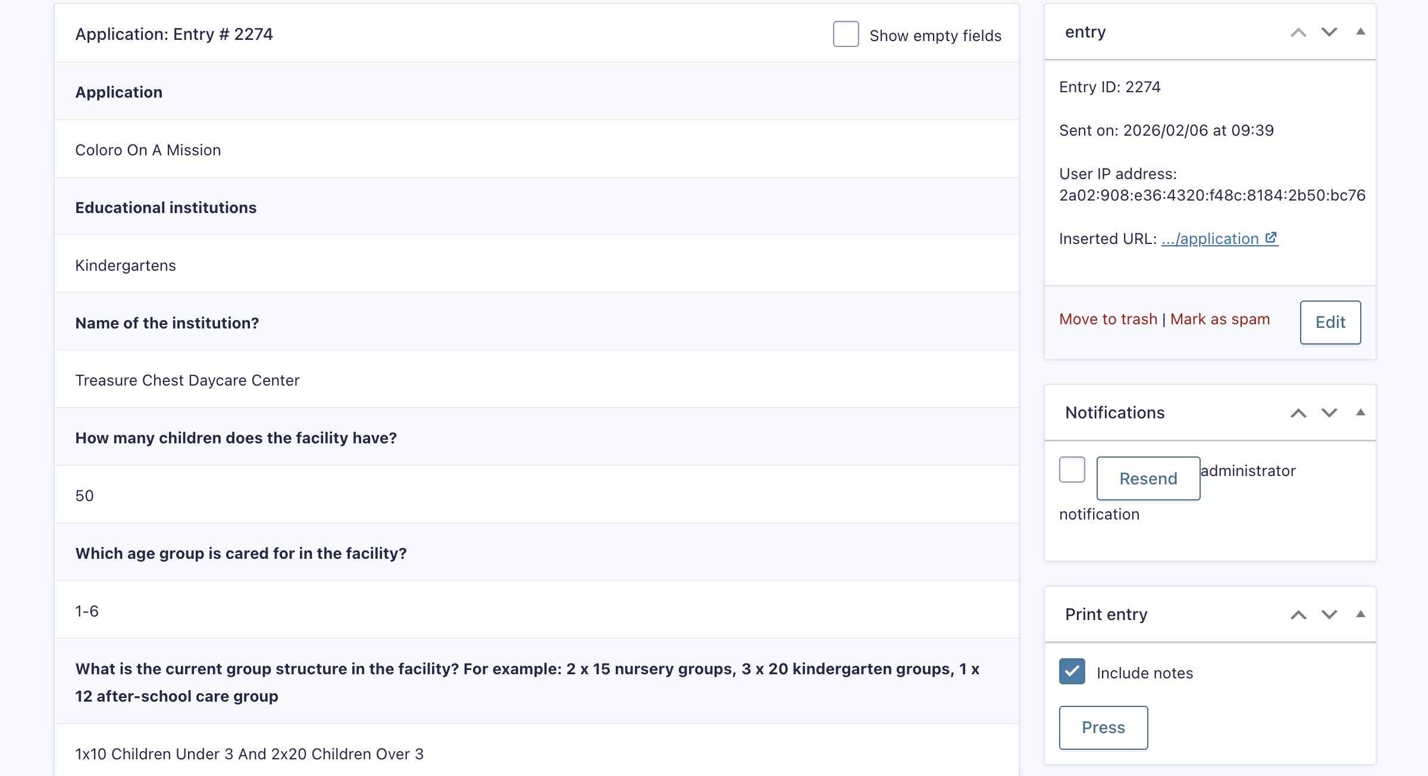Tick the administrator notification checkbox
This screenshot has height=776, width=1428.
pyautogui.click(x=1072, y=470)
